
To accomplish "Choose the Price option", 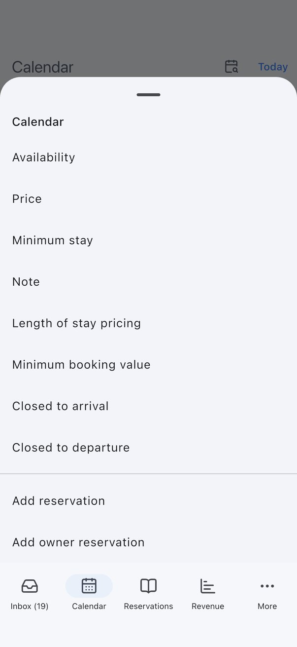I will (x=148, y=199).
